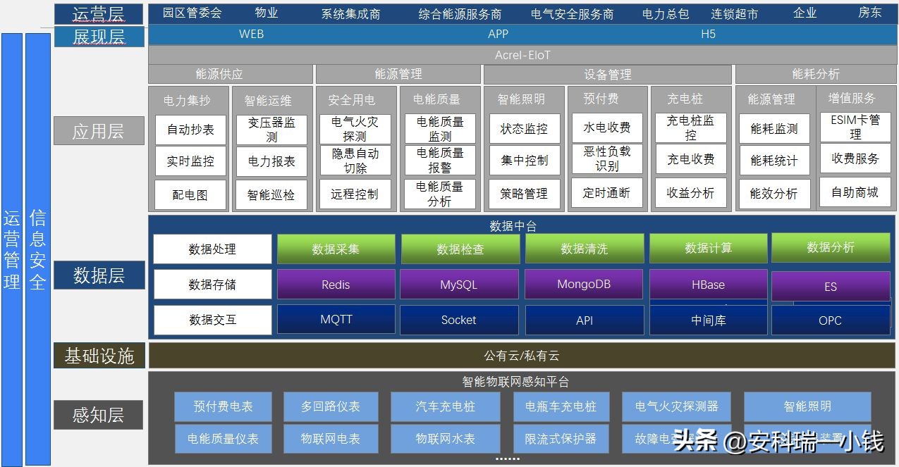This screenshot has height=467, width=899.
Task: Collapse the 能耗分析 section header
Action: coord(815,73)
